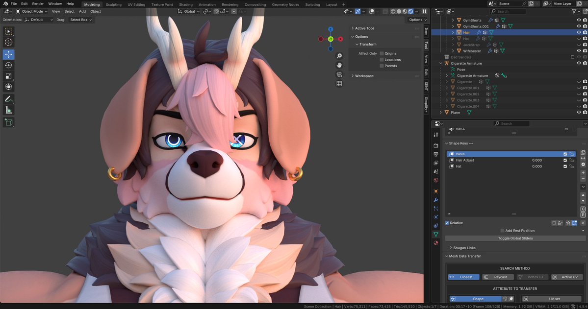This screenshot has height=309, width=588.
Task: Check the Add Rest Position option
Action: [502, 230]
